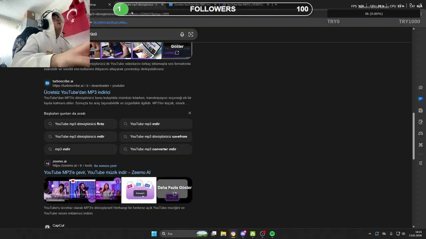Open sidebar customize sliders icon

coord(421,163)
